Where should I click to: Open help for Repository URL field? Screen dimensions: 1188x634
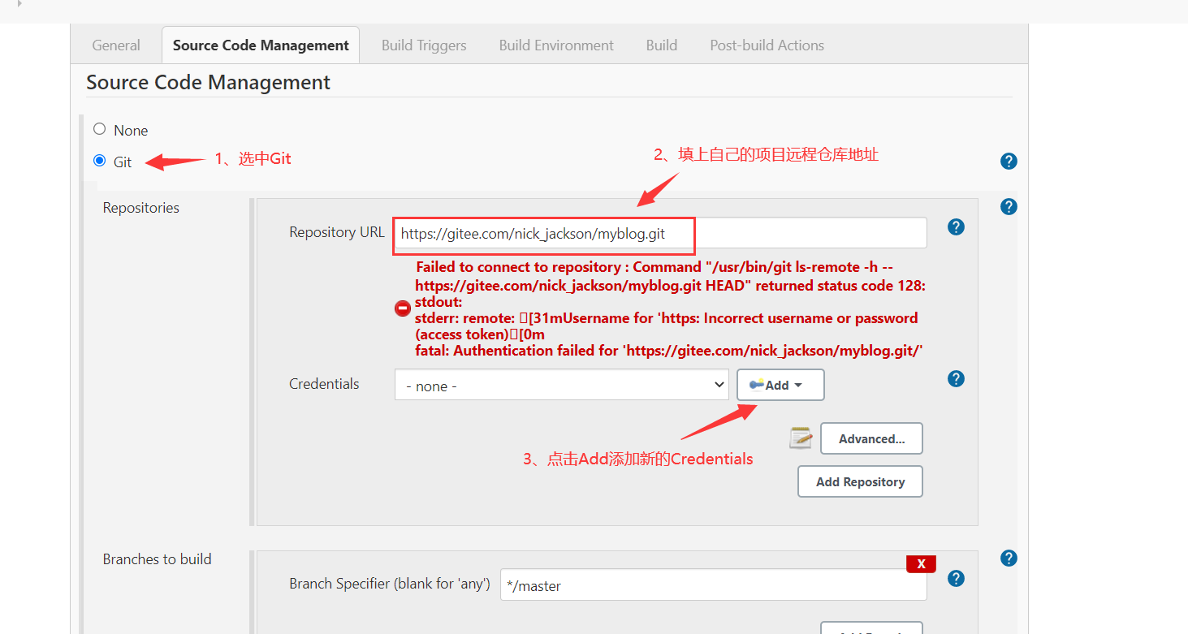click(956, 227)
